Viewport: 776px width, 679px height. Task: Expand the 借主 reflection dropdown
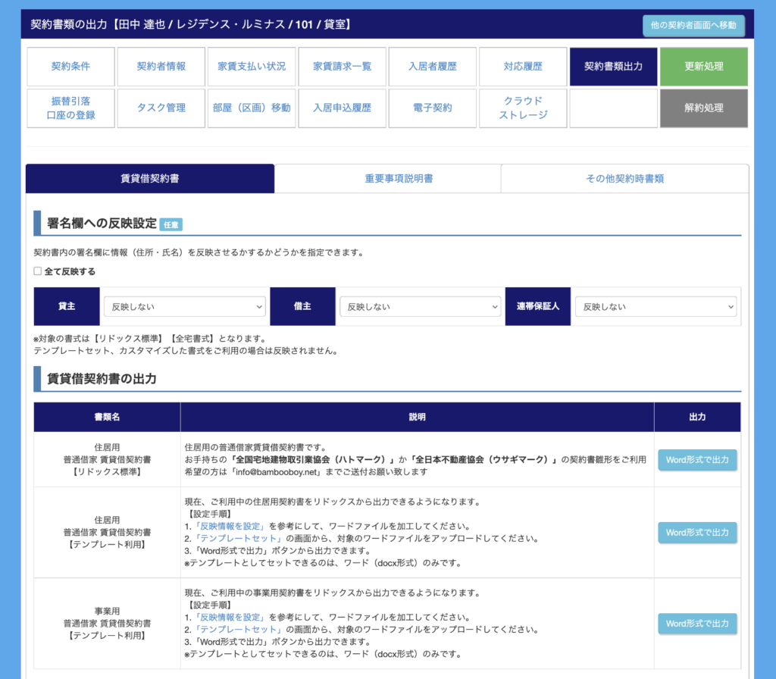[x=420, y=307]
